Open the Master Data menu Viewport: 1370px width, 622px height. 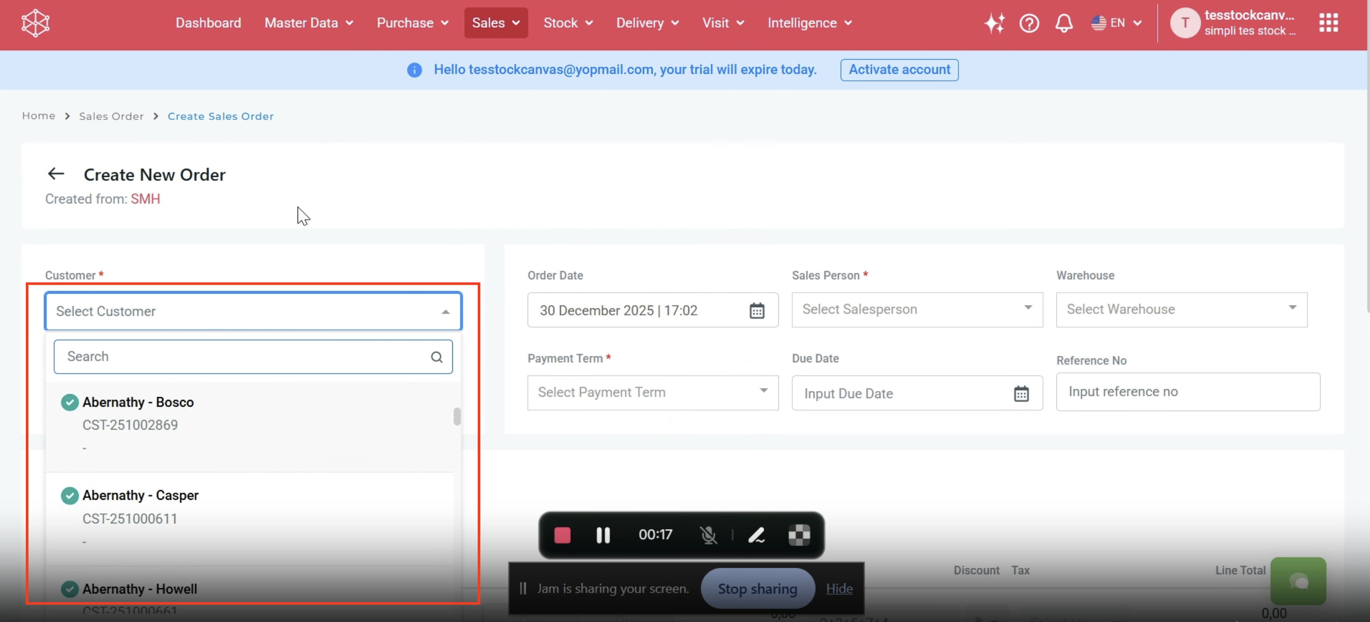(x=308, y=23)
